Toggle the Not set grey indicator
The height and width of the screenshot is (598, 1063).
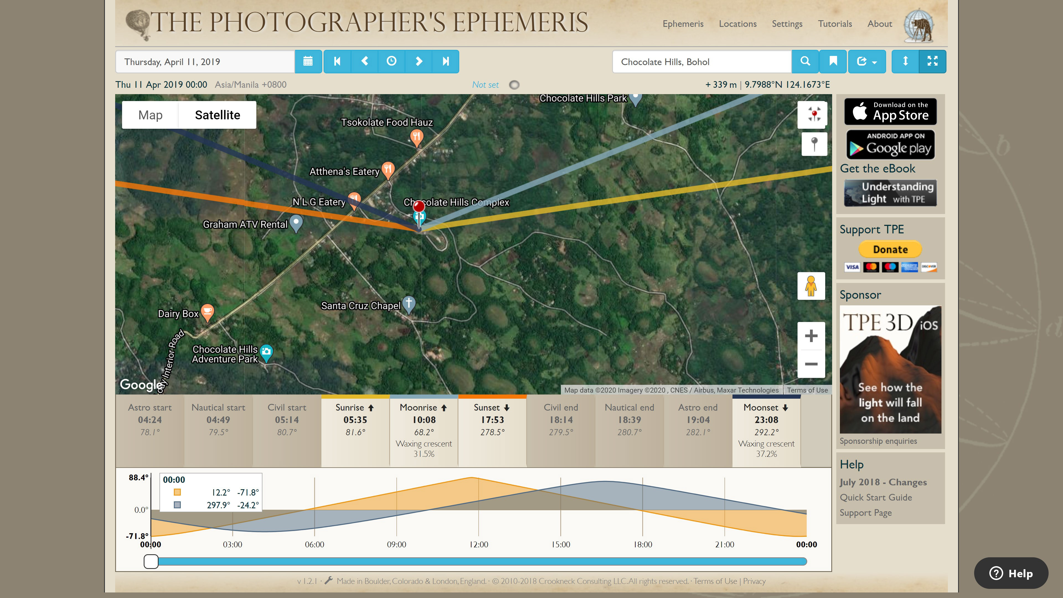tap(514, 85)
